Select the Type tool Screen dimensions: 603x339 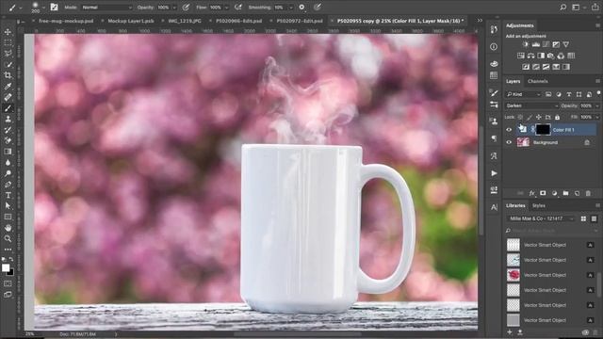click(8, 195)
